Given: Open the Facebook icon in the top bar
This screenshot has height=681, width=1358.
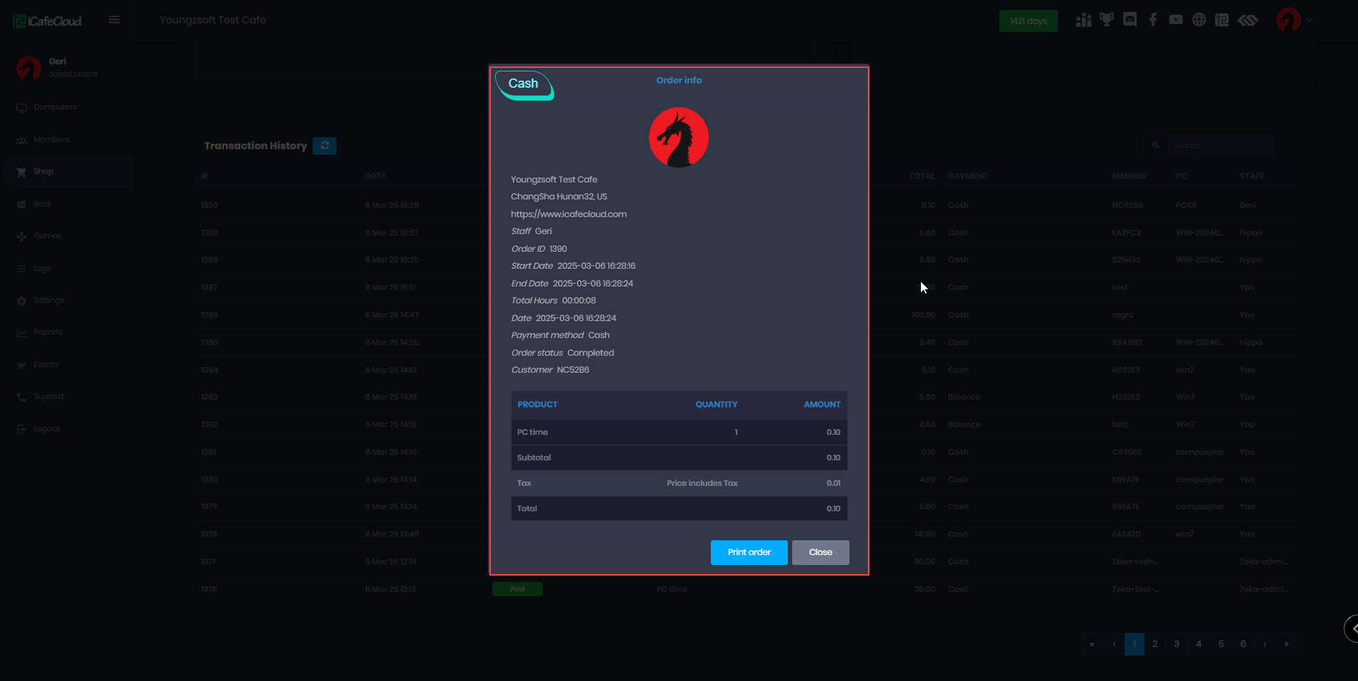Looking at the screenshot, I should 1153,20.
